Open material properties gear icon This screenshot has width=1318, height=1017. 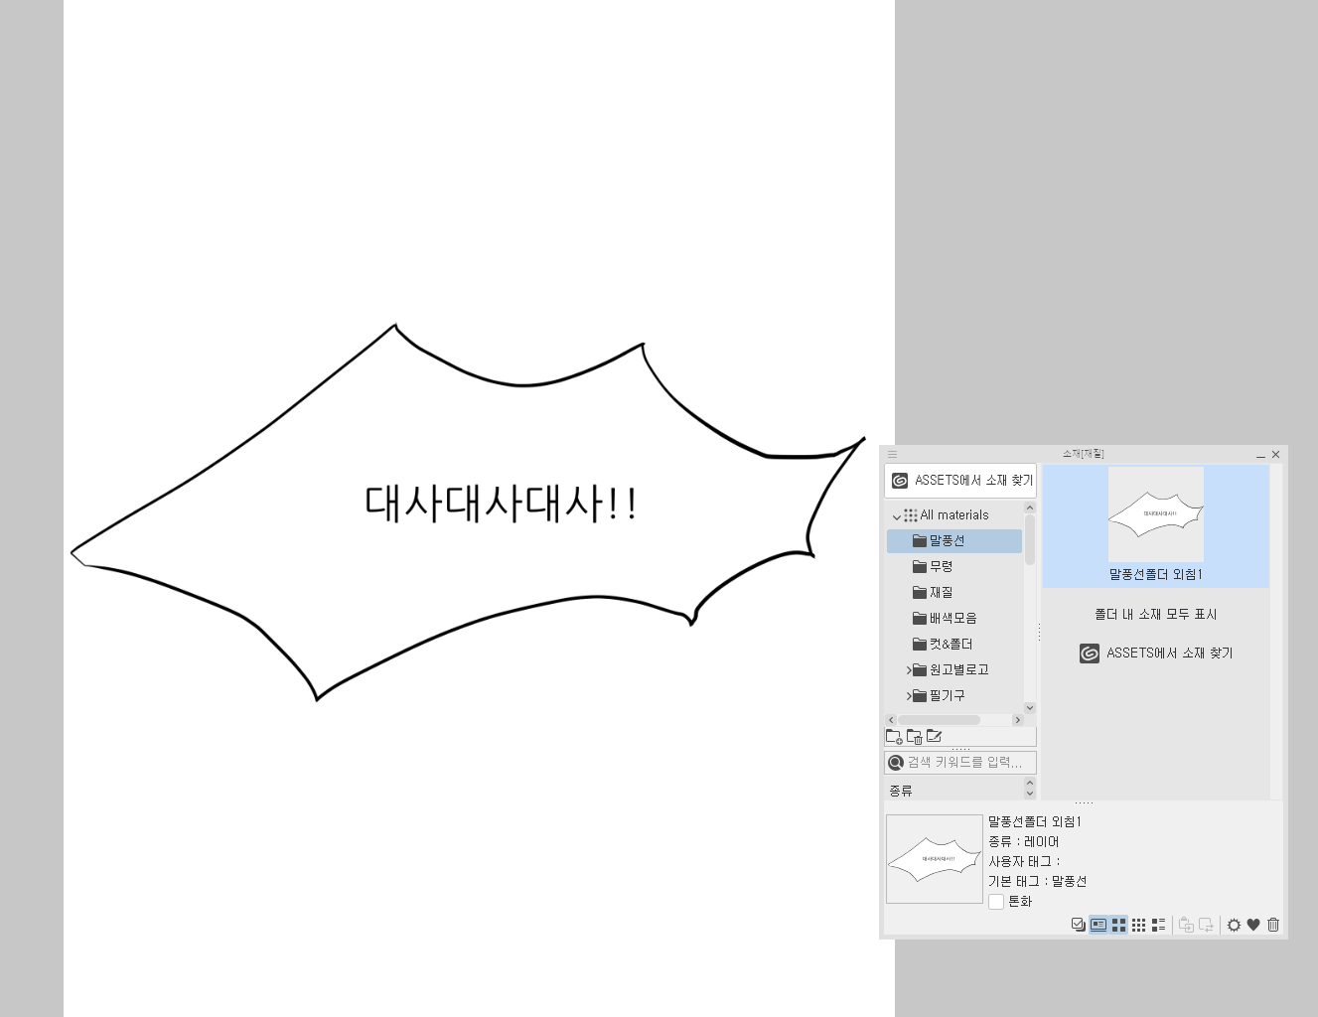pos(1234,925)
